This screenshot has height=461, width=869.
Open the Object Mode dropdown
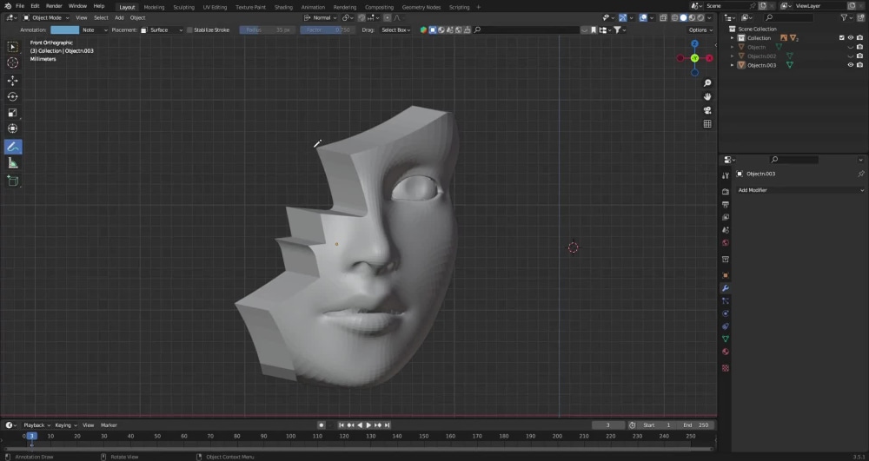coord(48,17)
